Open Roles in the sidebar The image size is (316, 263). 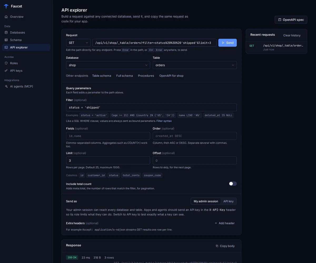(26, 63)
